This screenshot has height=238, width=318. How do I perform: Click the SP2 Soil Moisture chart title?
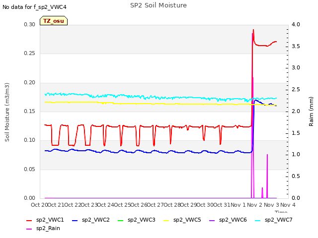159,5
